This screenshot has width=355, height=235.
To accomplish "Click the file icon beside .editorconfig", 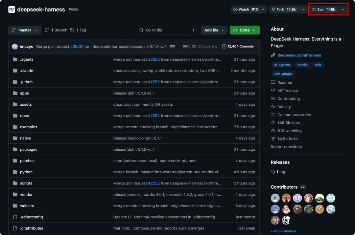I will pyautogui.click(x=15, y=217).
